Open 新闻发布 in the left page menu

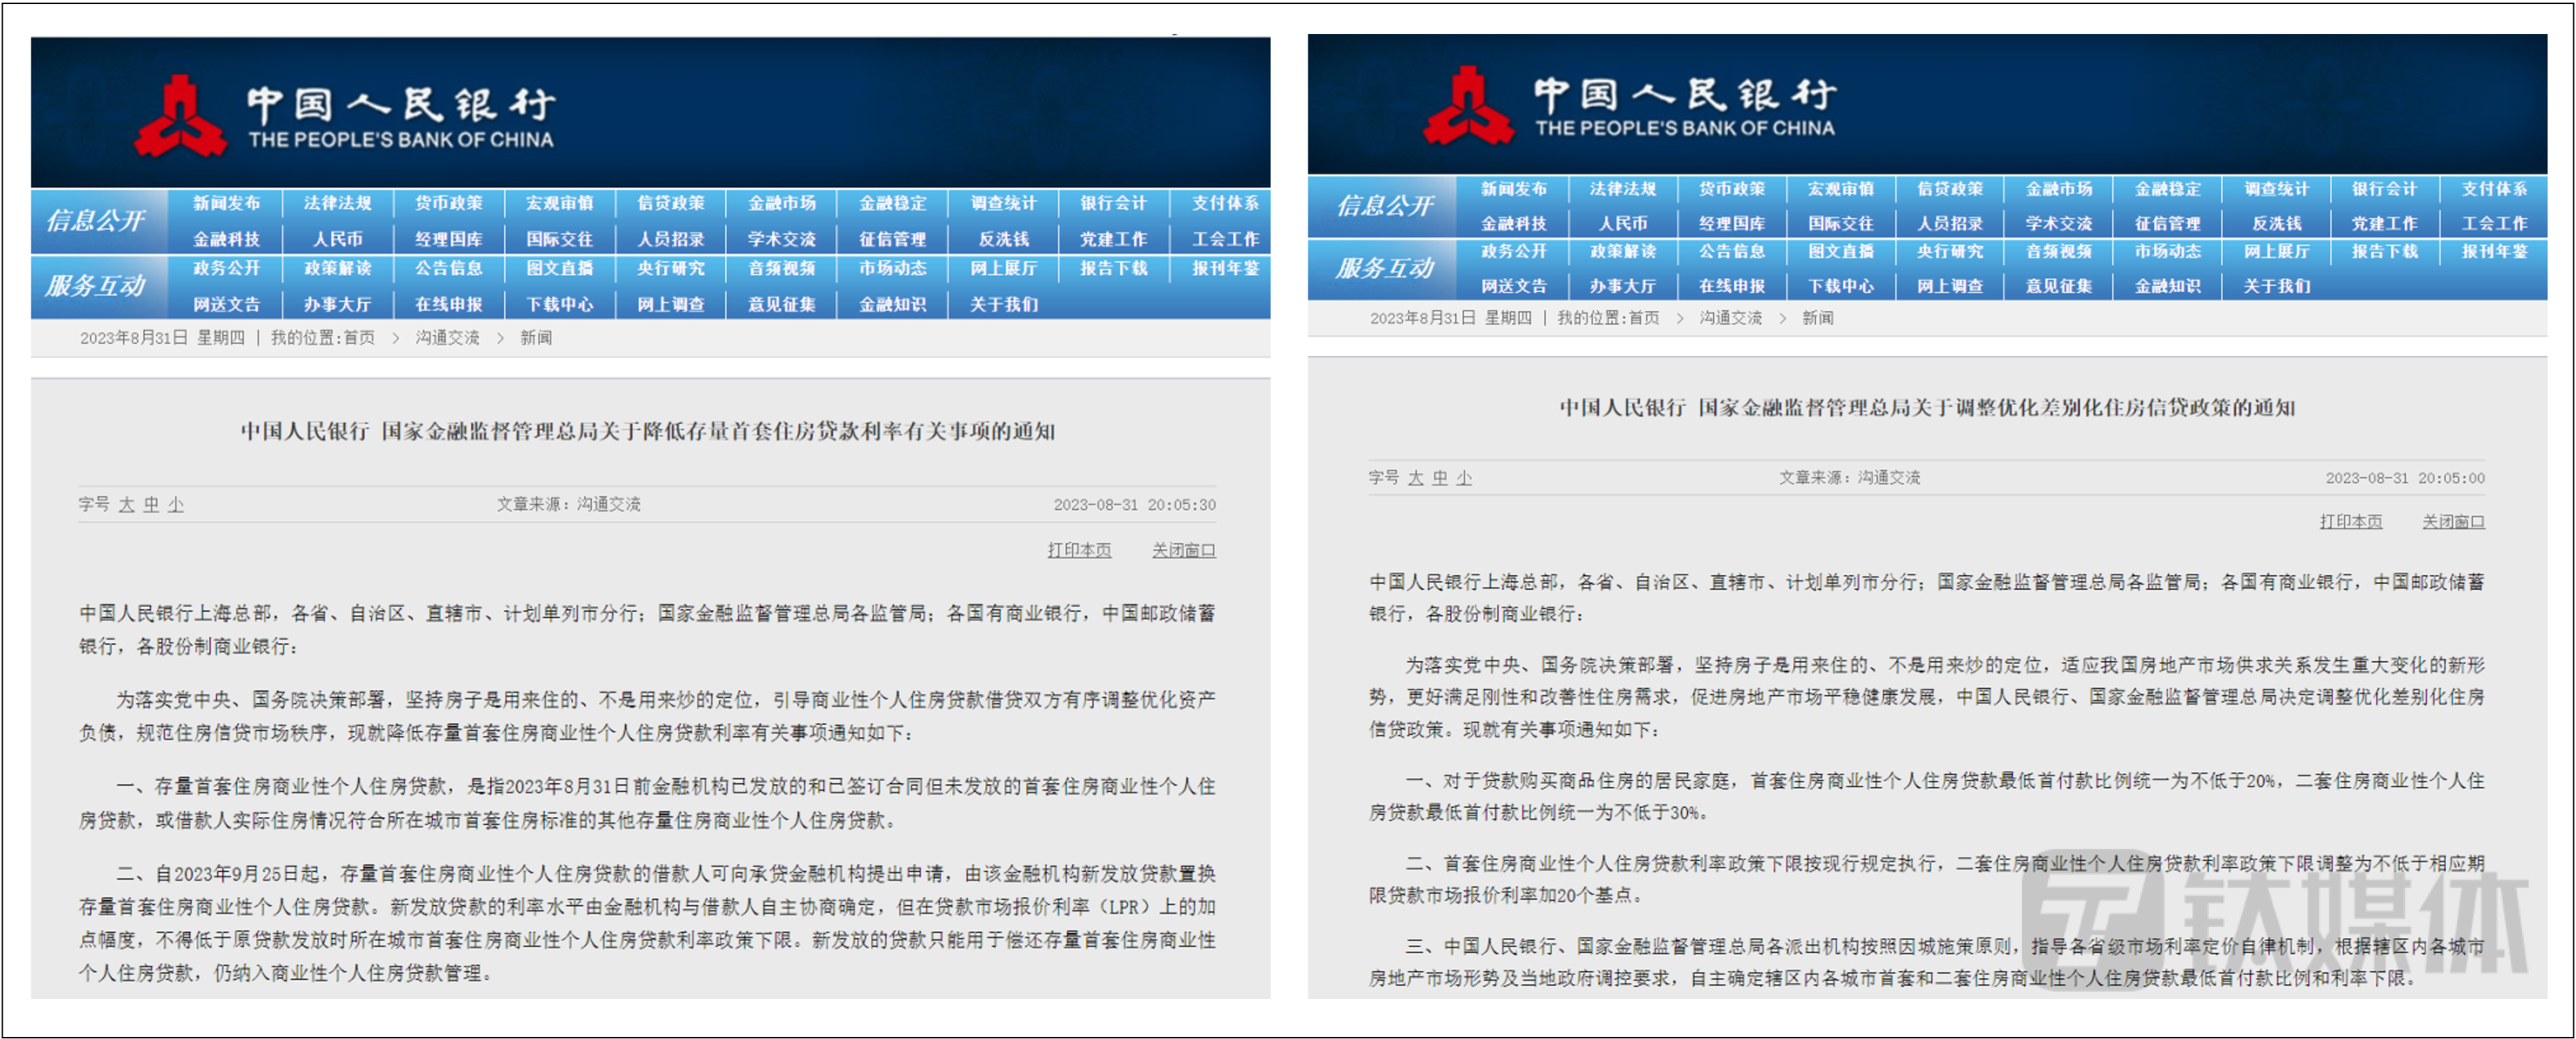tap(226, 203)
